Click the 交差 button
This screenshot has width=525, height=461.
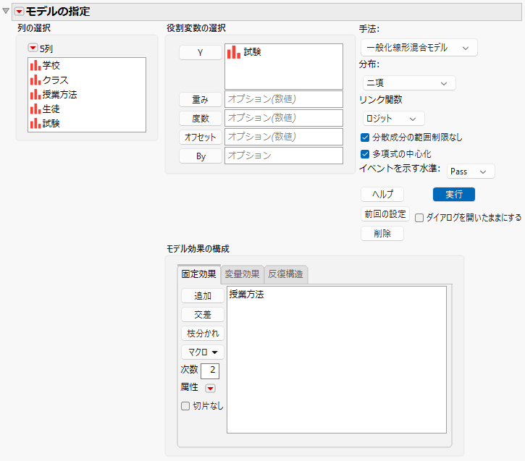[203, 315]
